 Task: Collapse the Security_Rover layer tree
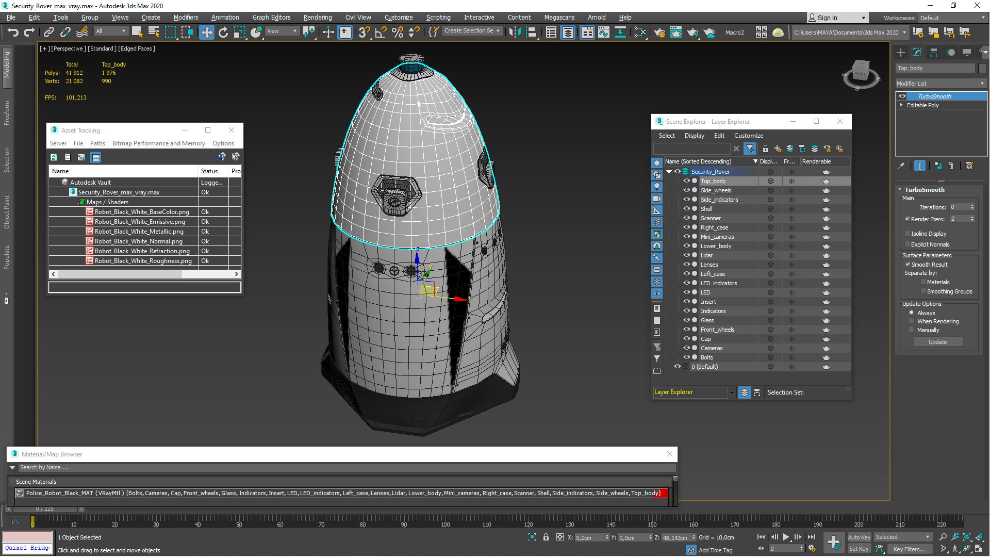click(x=669, y=172)
